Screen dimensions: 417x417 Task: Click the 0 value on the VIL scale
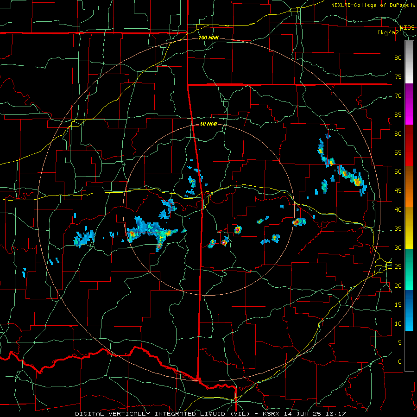click(x=400, y=362)
